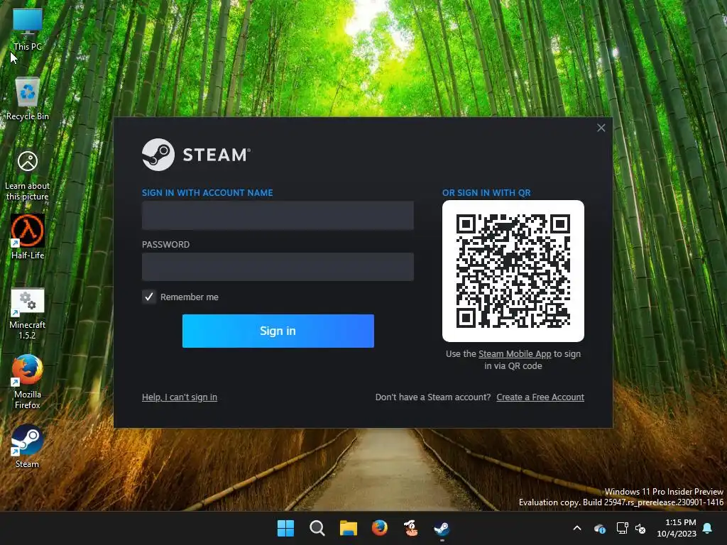
Task: Select the Steam desktop shortcut
Action: 28,446
